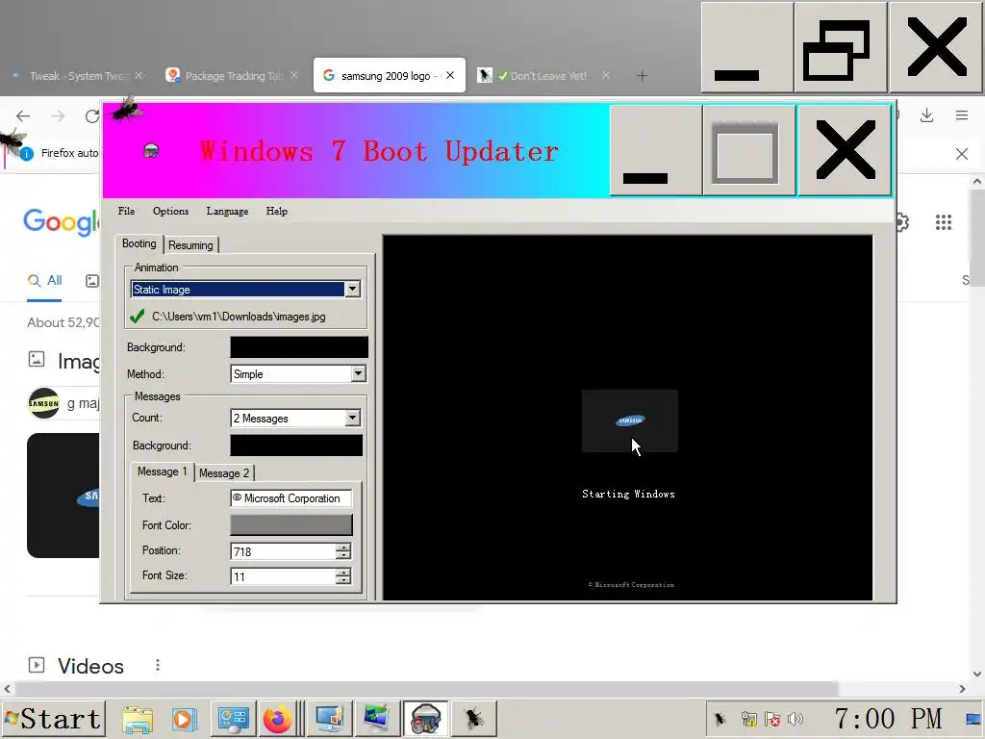This screenshot has width=985, height=739.
Task: Expand the Method Simple dropdown
Action: click(358, 374)
